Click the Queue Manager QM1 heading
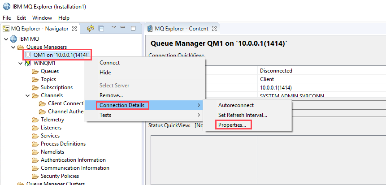Image resolution: width=386 pixels, height=185 pixels. point(219,44)
